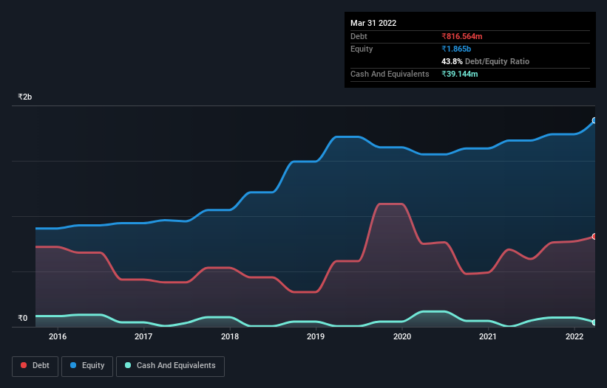Toggle the Equity series legend button
The width and height of the screenshot is (607, 388).
87,366
